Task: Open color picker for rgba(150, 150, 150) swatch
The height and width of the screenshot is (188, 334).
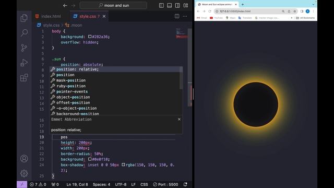Action: point(123,164)
